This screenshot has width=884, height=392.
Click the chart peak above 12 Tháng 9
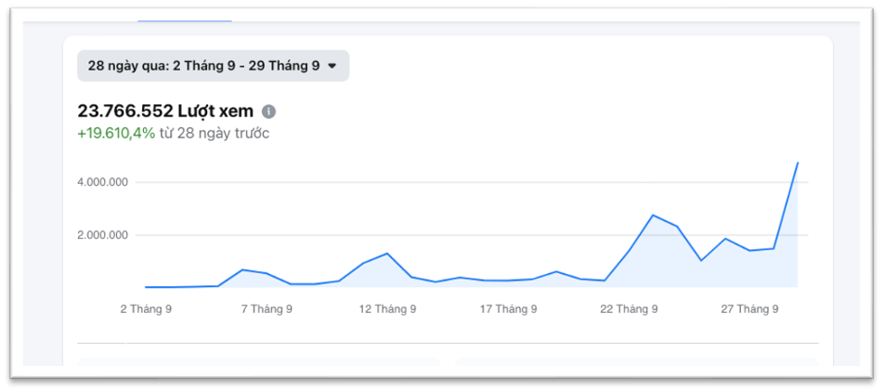[387, 254]
